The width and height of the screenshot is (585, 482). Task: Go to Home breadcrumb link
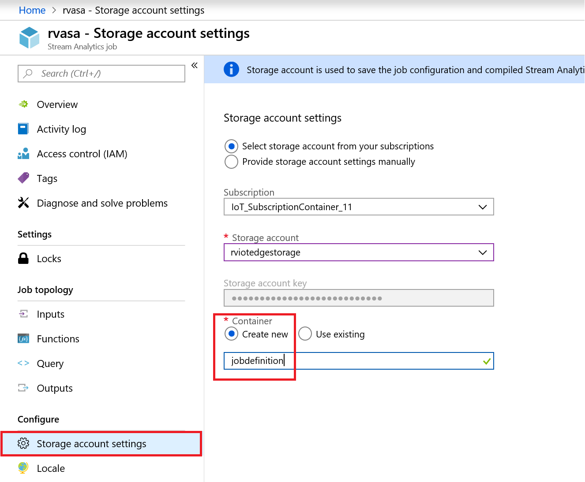click(x=32, y=10)
